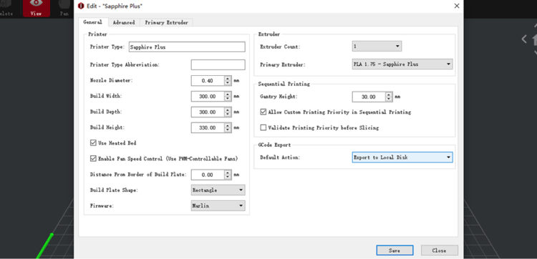Increase Distance From Border with up arrow
537x259 pixels.
pos(228,172)
